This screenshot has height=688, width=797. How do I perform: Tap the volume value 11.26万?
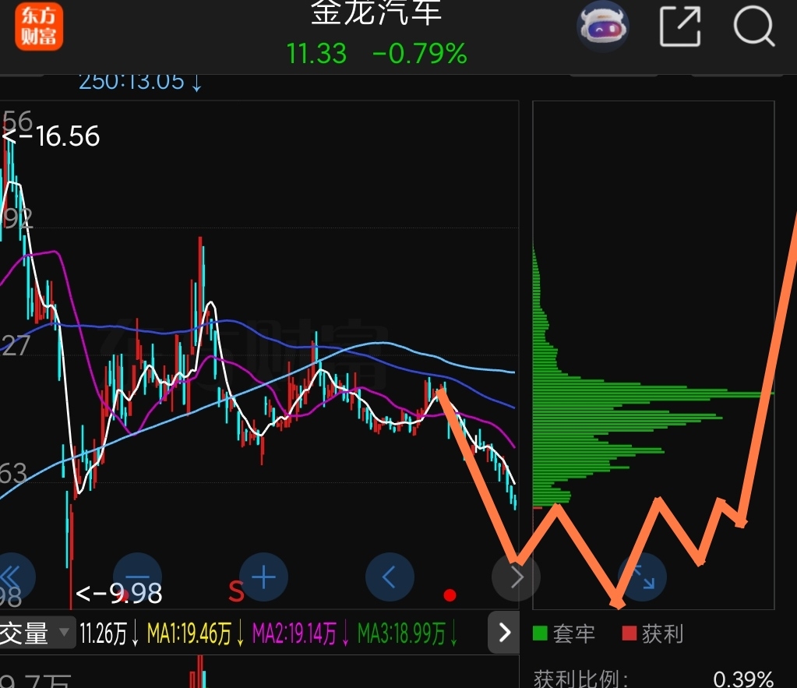point(104,633)
